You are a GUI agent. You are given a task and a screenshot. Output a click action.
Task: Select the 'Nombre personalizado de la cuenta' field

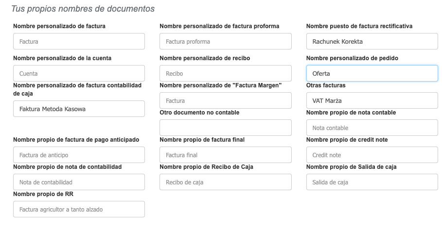[x=79, y=73]
